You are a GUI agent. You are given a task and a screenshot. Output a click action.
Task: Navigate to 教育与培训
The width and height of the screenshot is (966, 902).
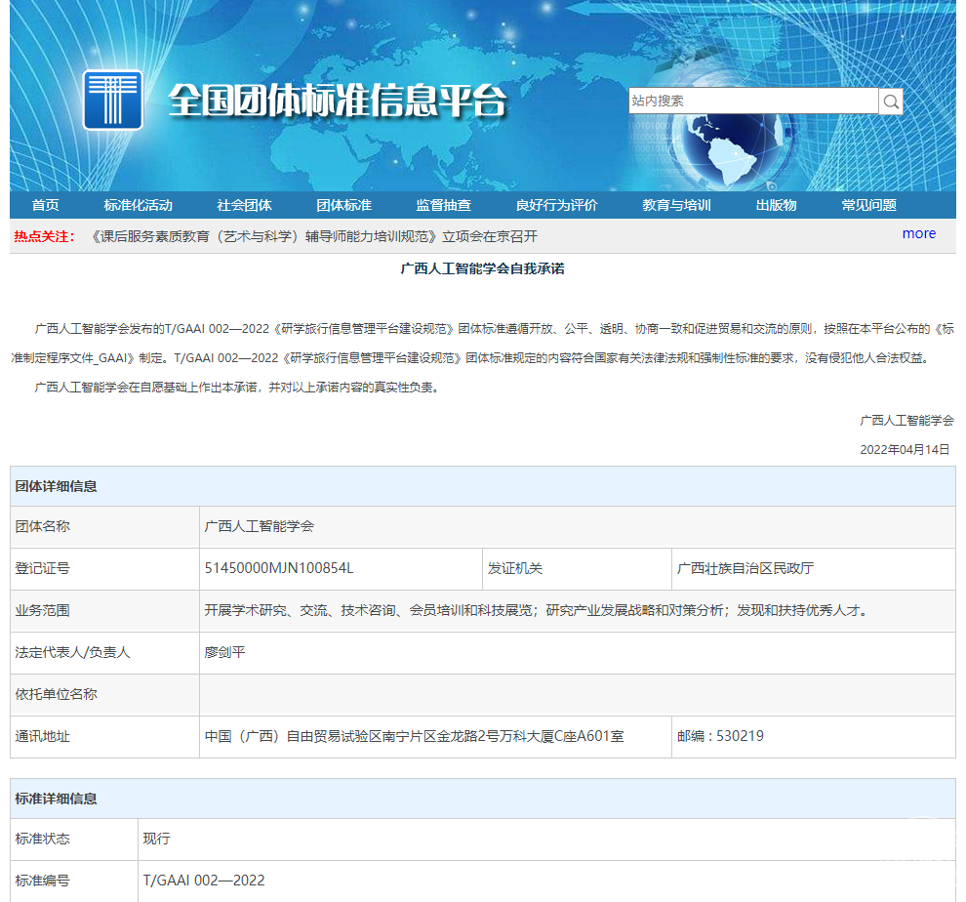click(x=676, y=205)
